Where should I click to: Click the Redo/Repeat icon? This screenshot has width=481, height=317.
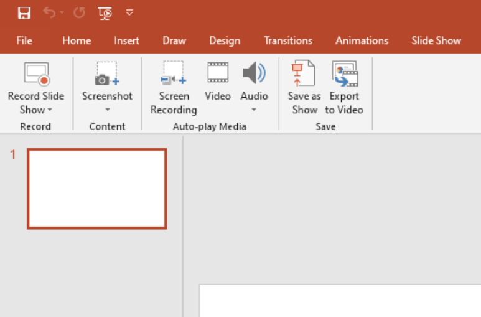(79, 12)
